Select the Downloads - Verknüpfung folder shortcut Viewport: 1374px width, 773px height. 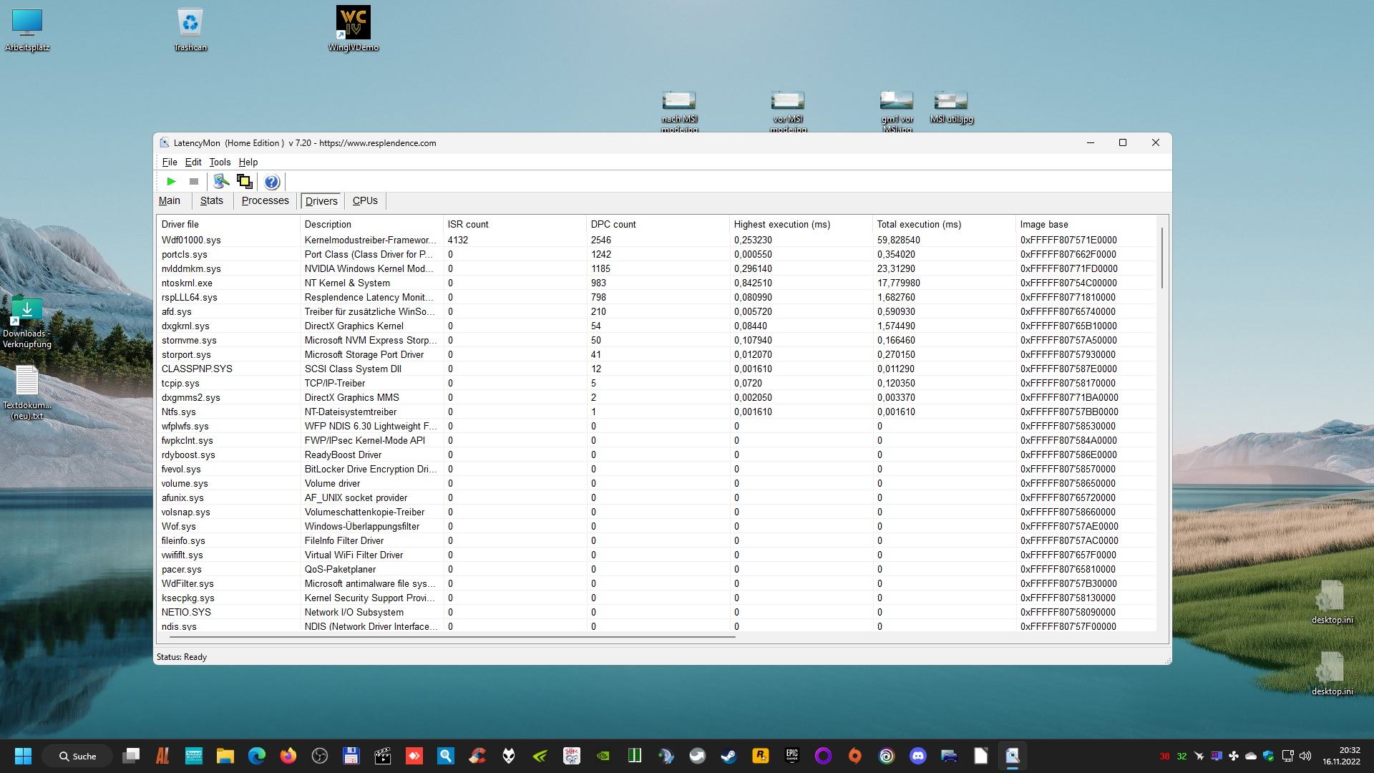pyautogui.click(x=27, y=322)
